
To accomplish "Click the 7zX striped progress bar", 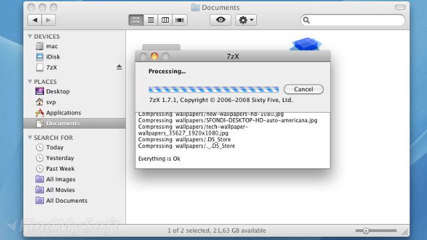I will pyautogui.click(x=213, y=89).
